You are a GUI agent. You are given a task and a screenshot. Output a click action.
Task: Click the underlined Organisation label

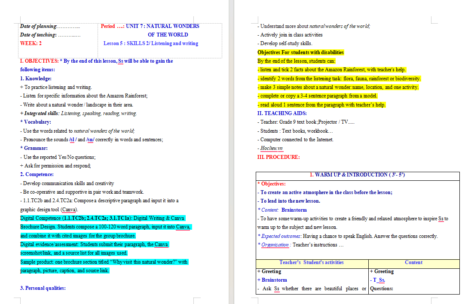tap(275, 245)
